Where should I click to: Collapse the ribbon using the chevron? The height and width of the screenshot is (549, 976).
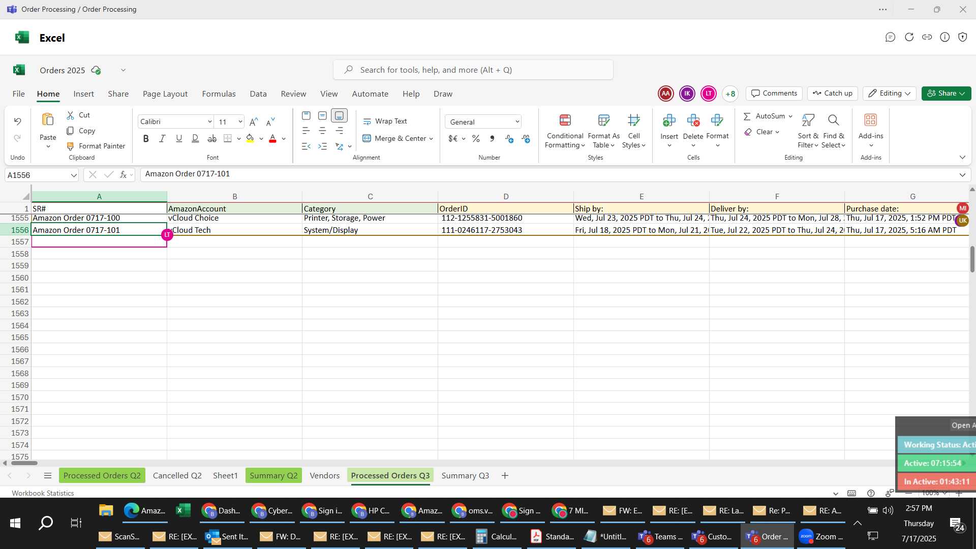click(962, 157)
